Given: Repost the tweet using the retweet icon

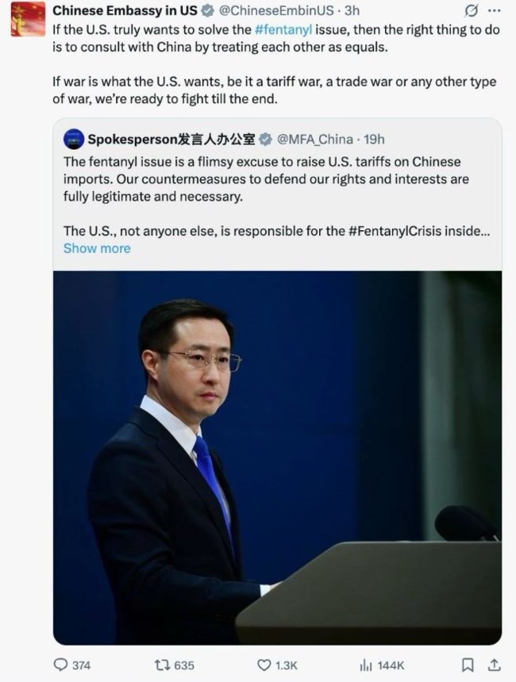Looking at the screenshot, I should click(162, 665).
